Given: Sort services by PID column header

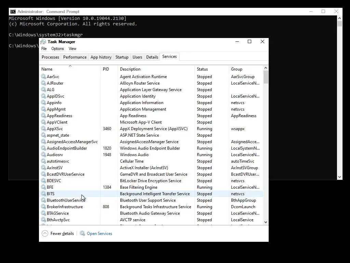Looking at the screenshot, I should tap(109, 69).
